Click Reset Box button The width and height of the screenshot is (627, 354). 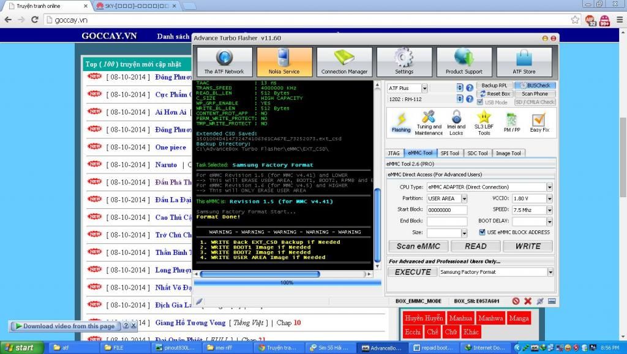pyautogui.click(x=494, y=94)
